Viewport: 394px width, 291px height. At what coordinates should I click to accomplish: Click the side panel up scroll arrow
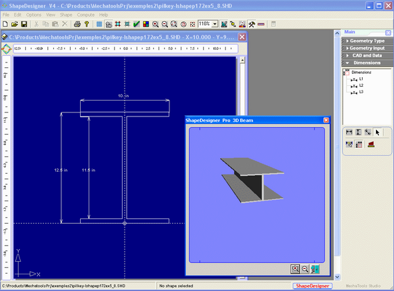tap(337, 33)
